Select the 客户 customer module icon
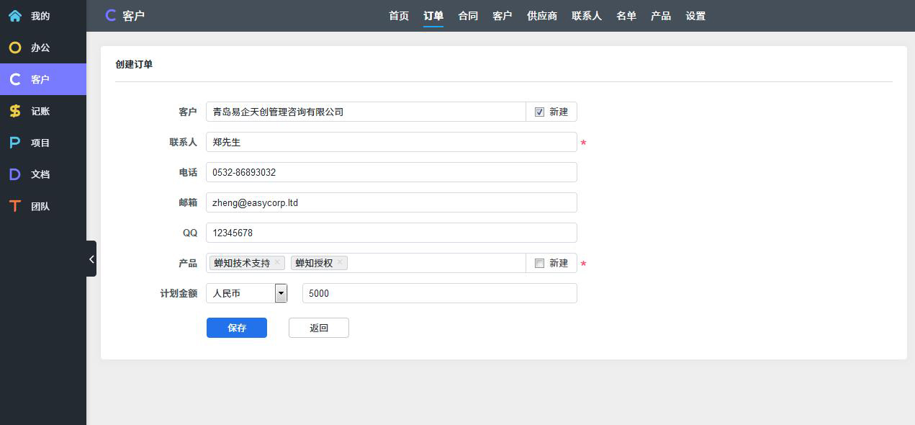 coord(15,79)
